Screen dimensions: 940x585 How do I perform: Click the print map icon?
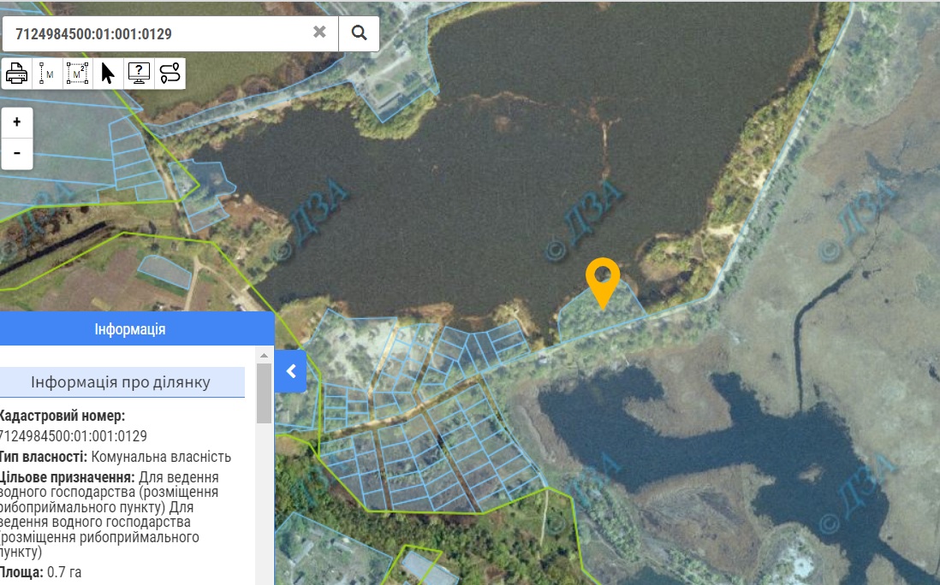pyautogui.click(x=17, y=74)
